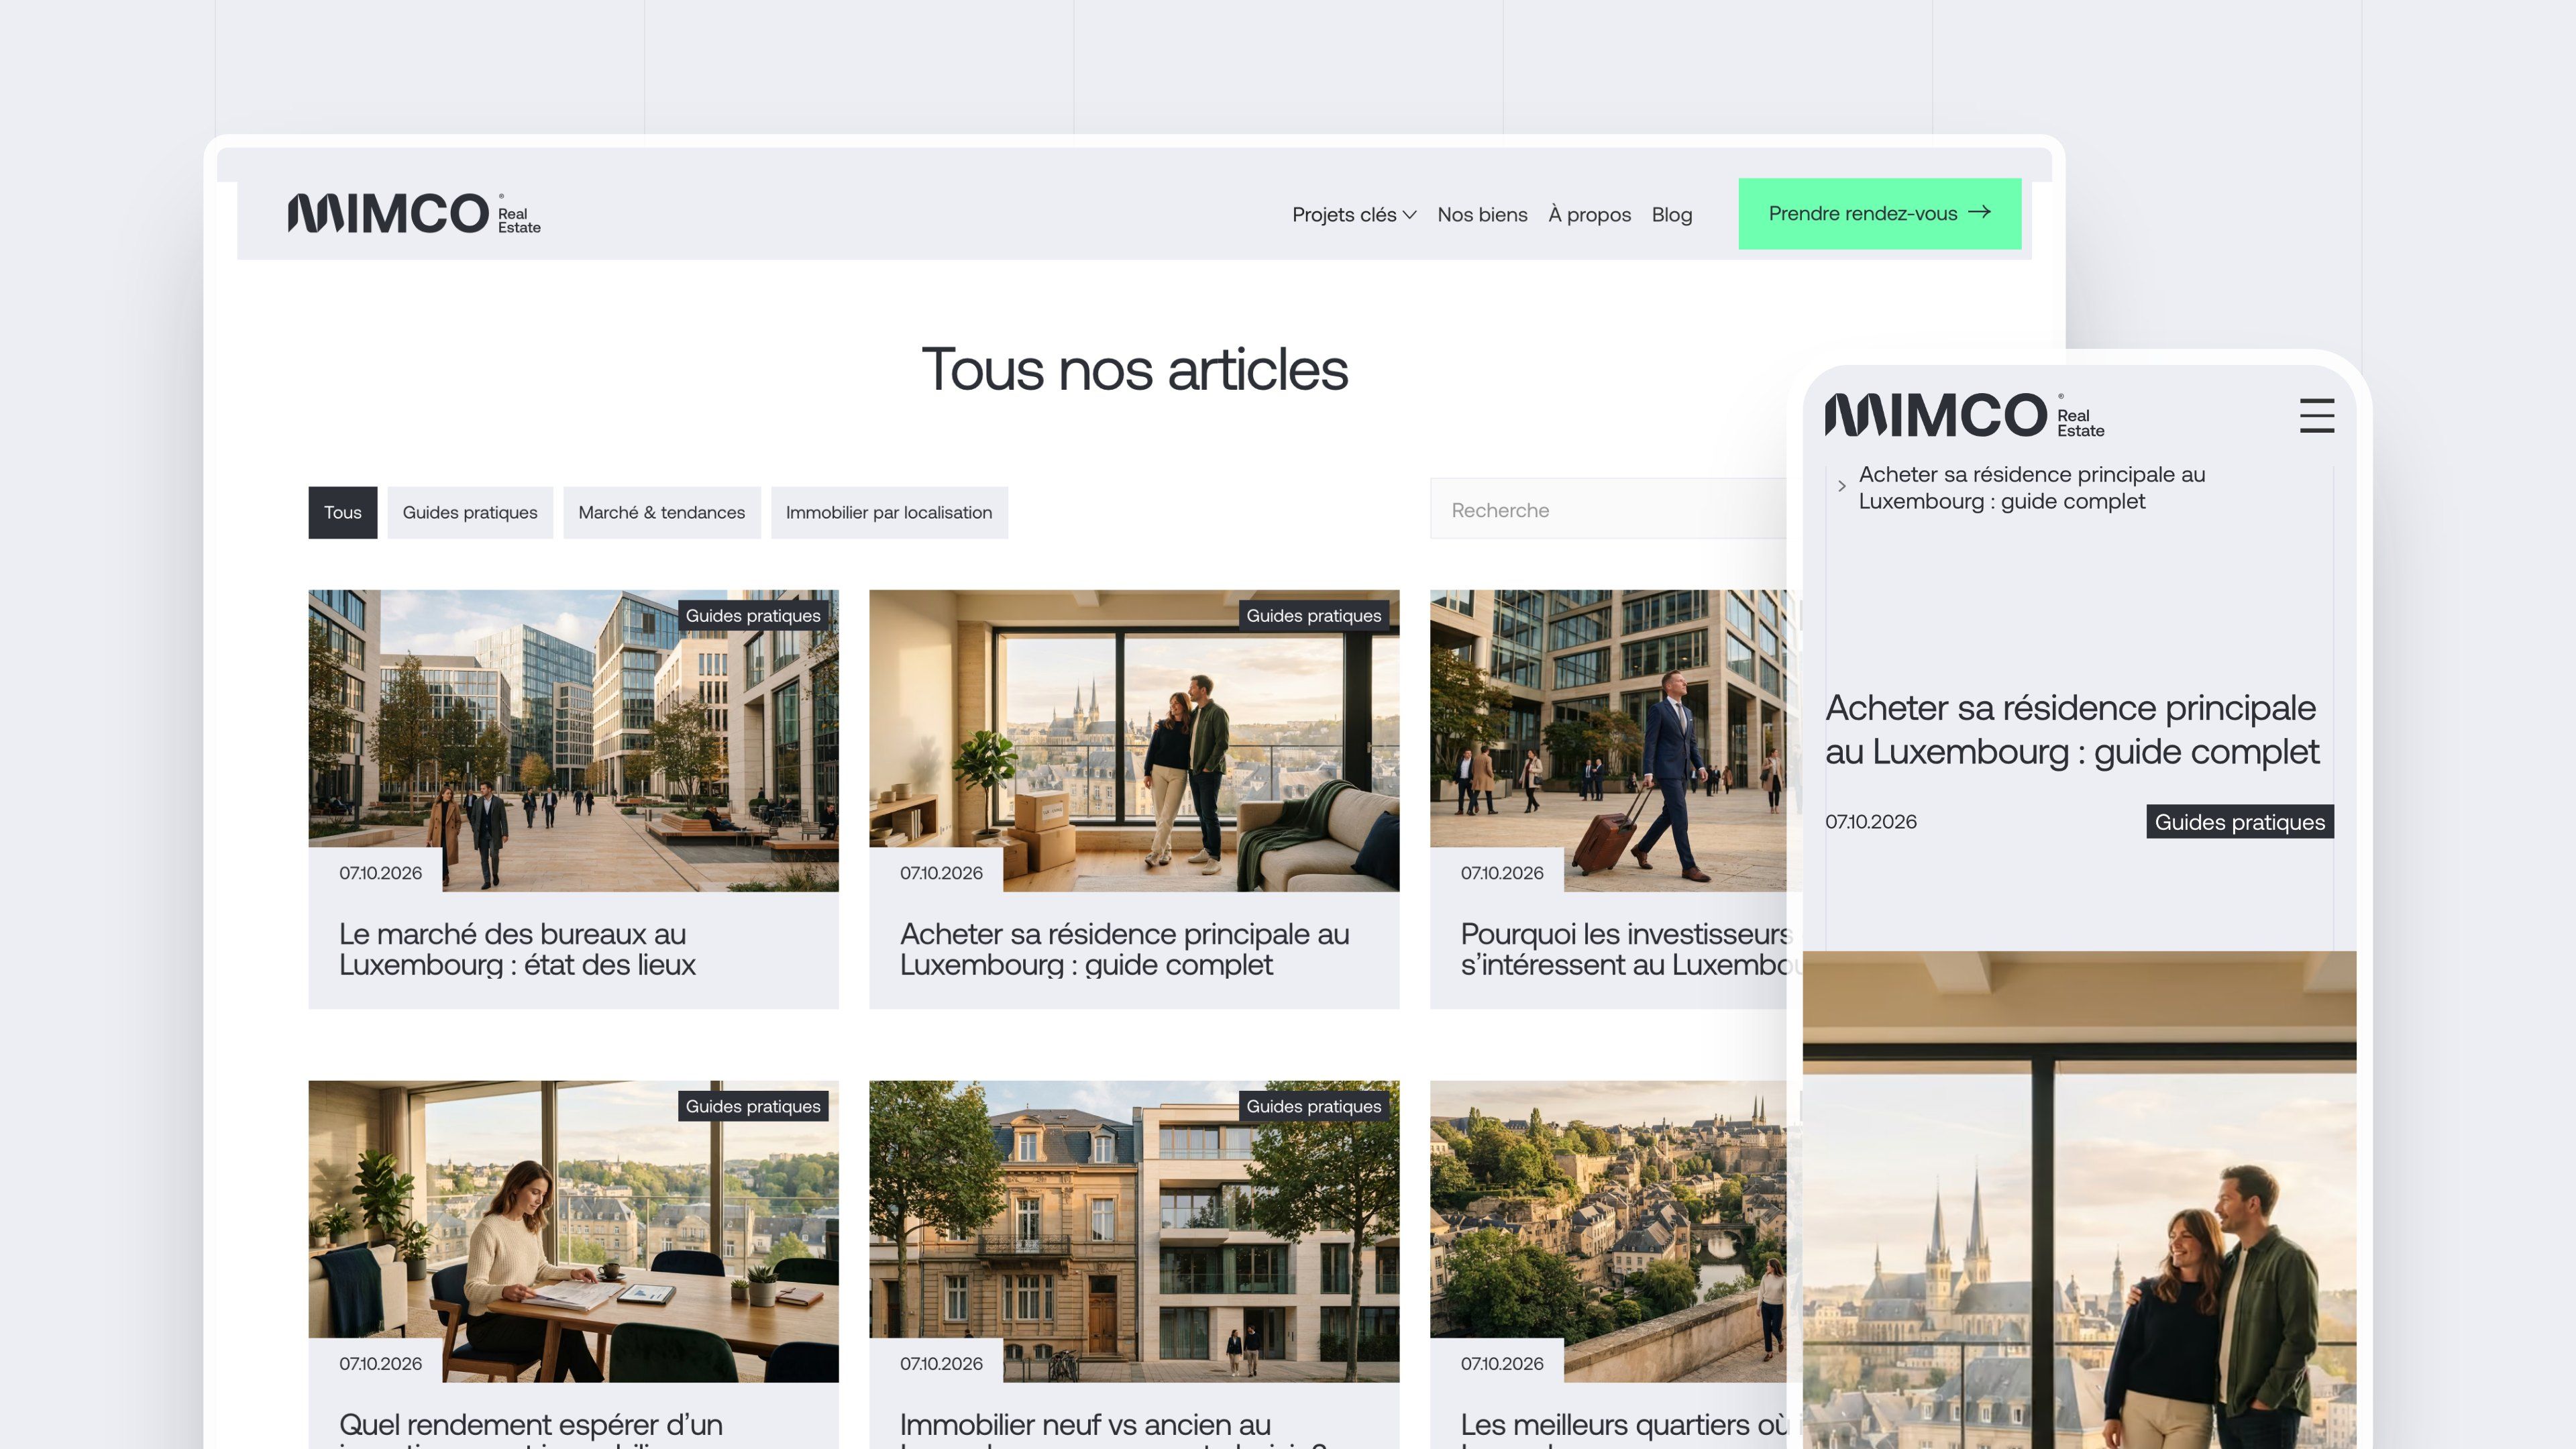The height and width of the screenshot is (1449, 2576).
Task: Click the 07.10.2026 date in mobile view
Action: coord(1870,822)
